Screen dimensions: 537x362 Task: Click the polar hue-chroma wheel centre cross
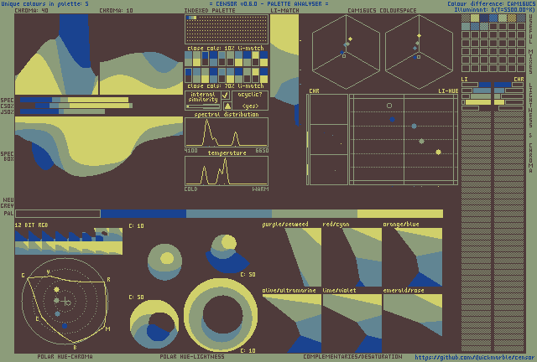click(x=65, y=302)
